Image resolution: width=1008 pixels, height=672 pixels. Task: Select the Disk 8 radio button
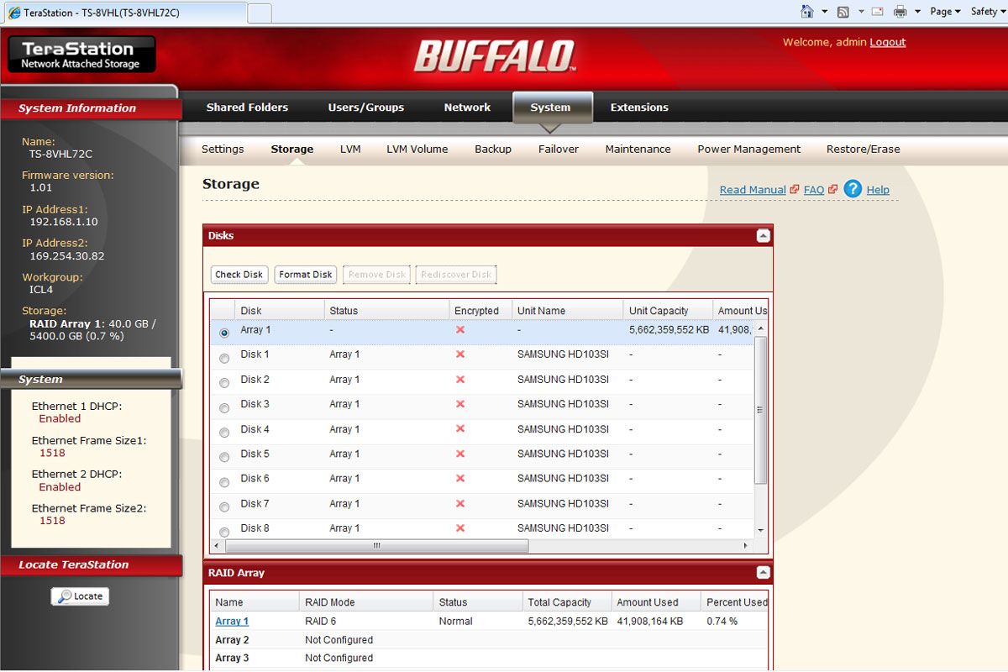tap(224, 532)
